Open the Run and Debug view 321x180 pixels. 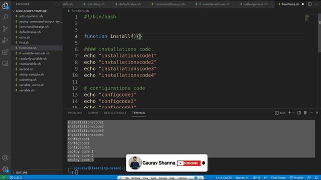click(x=6, y=40)
